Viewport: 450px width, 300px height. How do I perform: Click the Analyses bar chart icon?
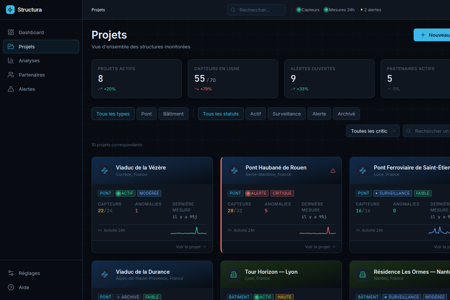pyautogui.click(x=11, y=60)
